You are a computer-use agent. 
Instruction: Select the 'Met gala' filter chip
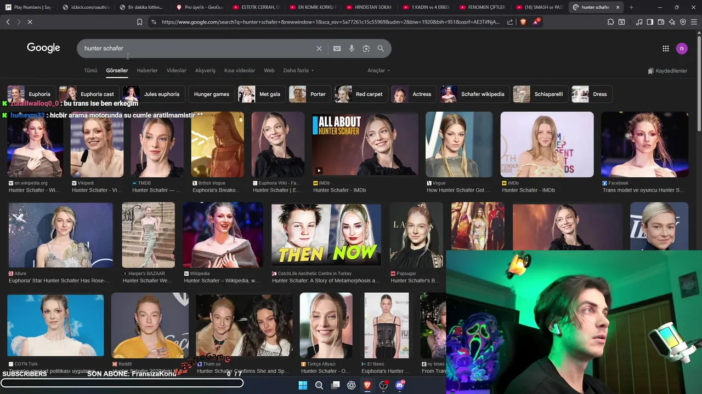pyautogui.click(x=262, y=94)
